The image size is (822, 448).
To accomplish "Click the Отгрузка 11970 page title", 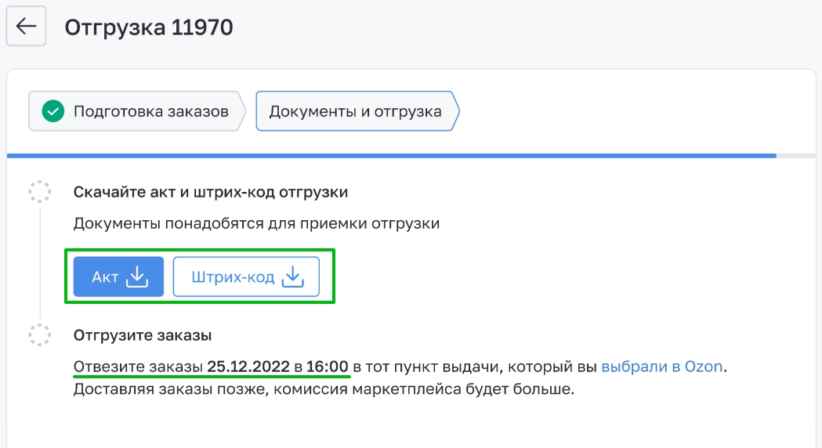I will coord(149,27).
